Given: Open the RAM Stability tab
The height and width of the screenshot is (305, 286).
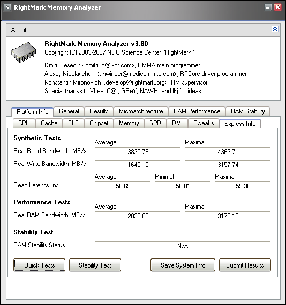Looking at the screenshot, I should (247, 111).
